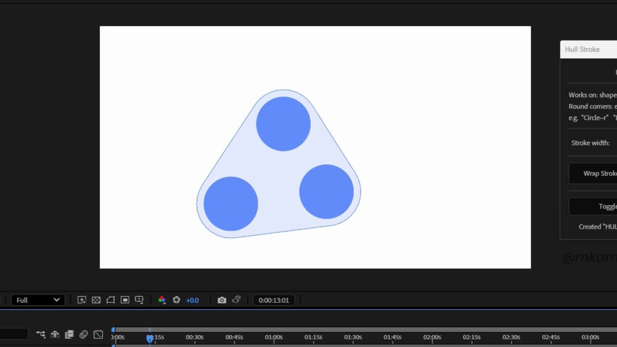Click the Show Snapshot icon

click(x=236, y=300)
